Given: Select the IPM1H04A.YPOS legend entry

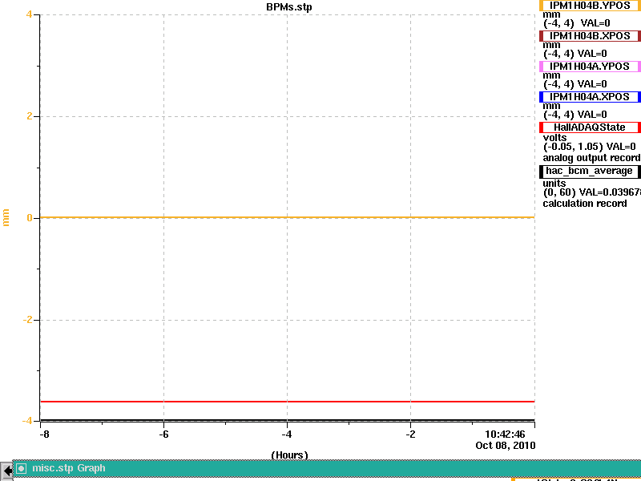Looking at the screenshot, I should coord(590,67).
